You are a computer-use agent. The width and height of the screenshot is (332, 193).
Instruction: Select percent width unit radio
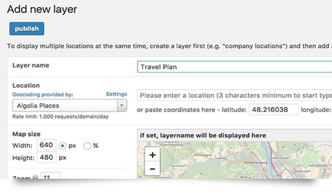point(87,146)
